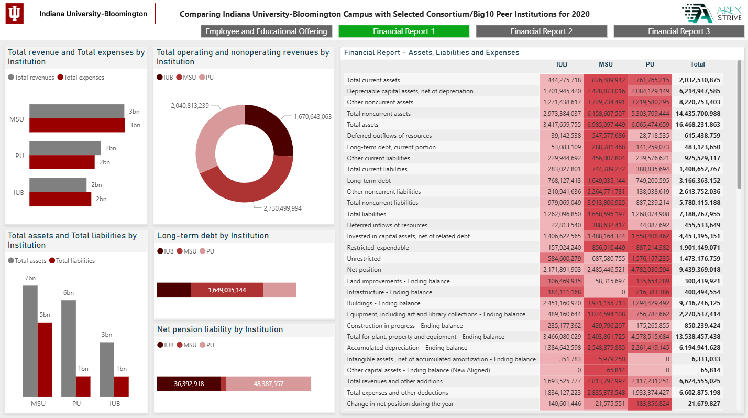Click MSU long-term debt segment 1,649,035,144

(x=227, y=290)
